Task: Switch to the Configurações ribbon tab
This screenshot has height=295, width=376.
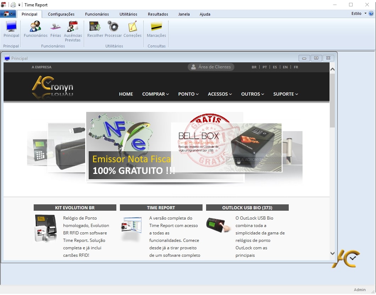Action: (61, 14)
